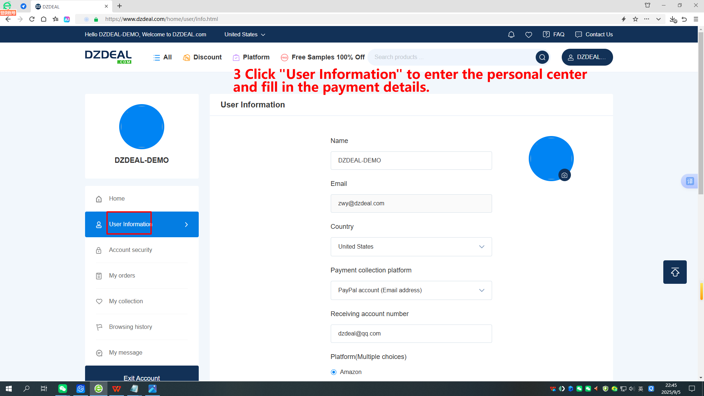Go to My orders in sidebar
704x396 pixels.
(122, 276)
